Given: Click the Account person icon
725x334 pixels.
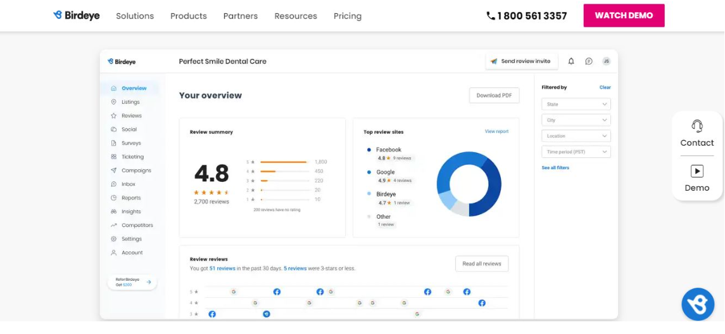Looking at the screenshot, I should coord(114,253).
